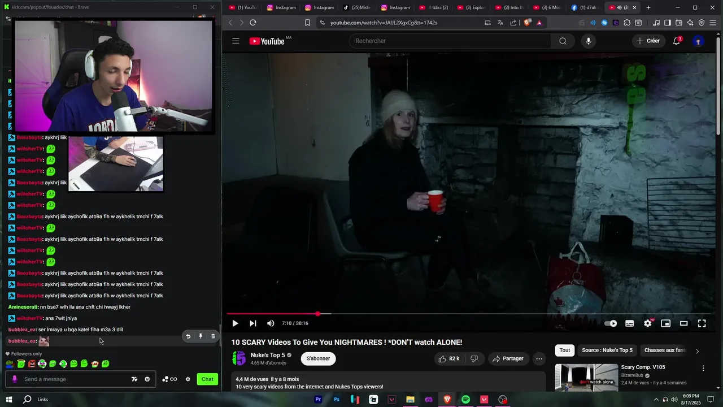This screenshot has width=723, height=407.
Task: Go to YouTube home via logo
Action: 267,41
